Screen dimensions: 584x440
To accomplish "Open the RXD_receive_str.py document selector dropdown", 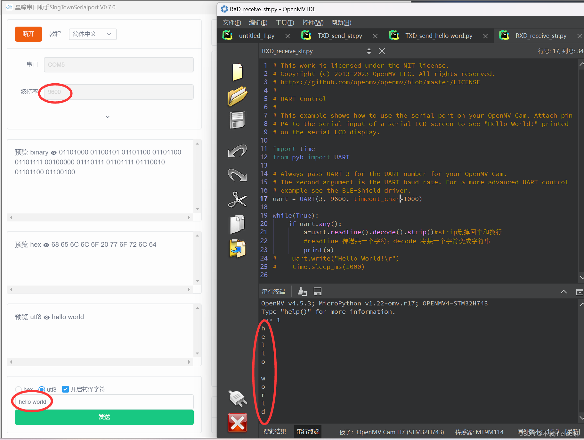I will 369,51.
